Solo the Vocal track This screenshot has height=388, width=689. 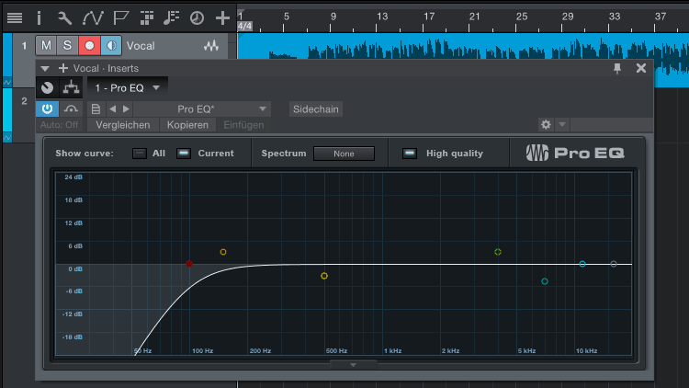coord(67,45)
